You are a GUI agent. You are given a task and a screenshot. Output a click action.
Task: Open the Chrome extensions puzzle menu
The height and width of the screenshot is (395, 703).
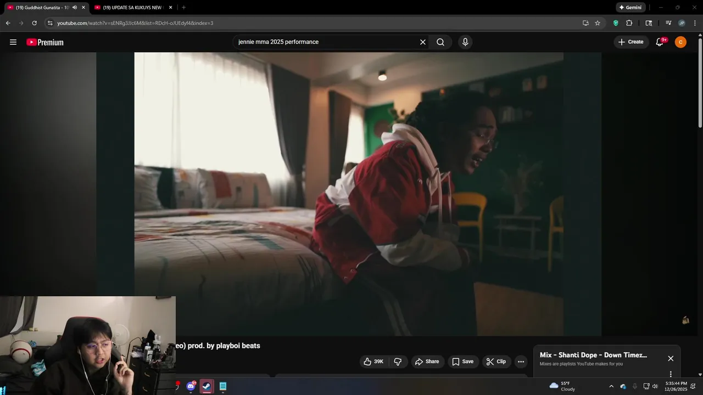(629, 23)
